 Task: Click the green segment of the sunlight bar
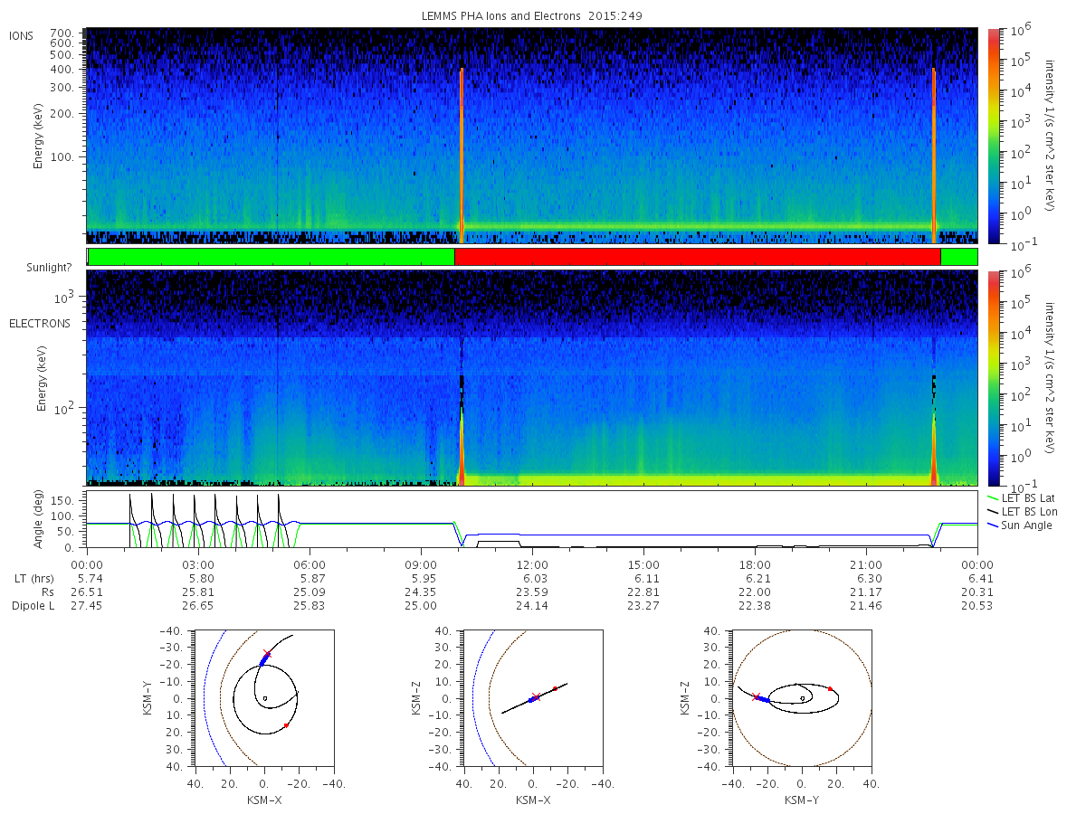click(x=271, y=257)
